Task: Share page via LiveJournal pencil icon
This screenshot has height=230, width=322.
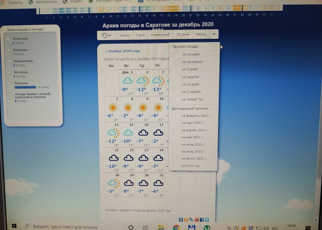Action: [191, 220]
